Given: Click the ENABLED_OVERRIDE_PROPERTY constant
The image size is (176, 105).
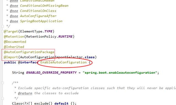Looking at the screenshot, I should pos(51,73).
